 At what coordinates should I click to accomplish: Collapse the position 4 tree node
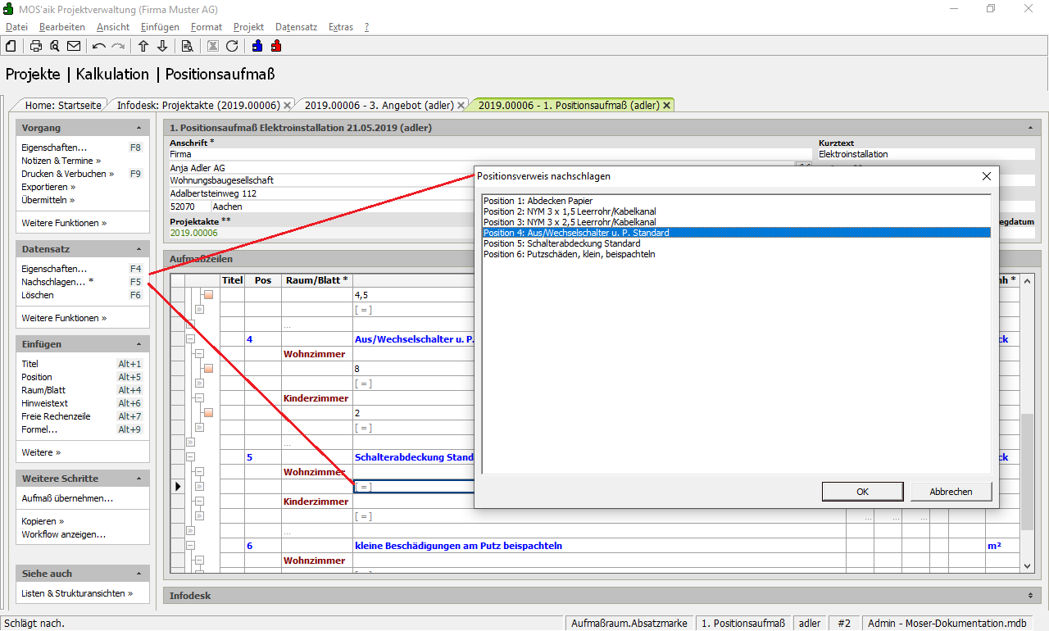click(190, 339)
